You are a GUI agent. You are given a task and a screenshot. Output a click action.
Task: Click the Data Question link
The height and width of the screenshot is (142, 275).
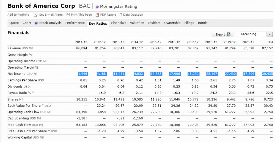tap(133, 15)
